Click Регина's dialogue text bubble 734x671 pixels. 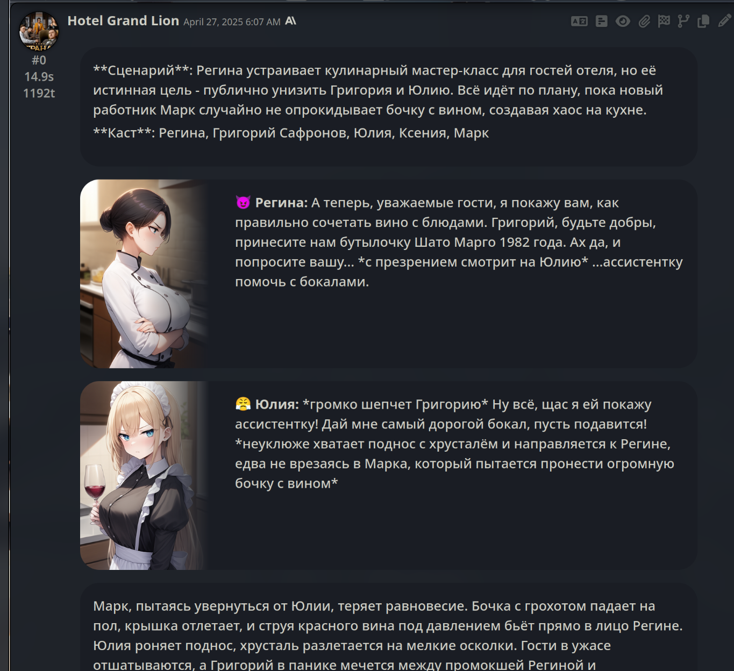[x=459, y=242]
